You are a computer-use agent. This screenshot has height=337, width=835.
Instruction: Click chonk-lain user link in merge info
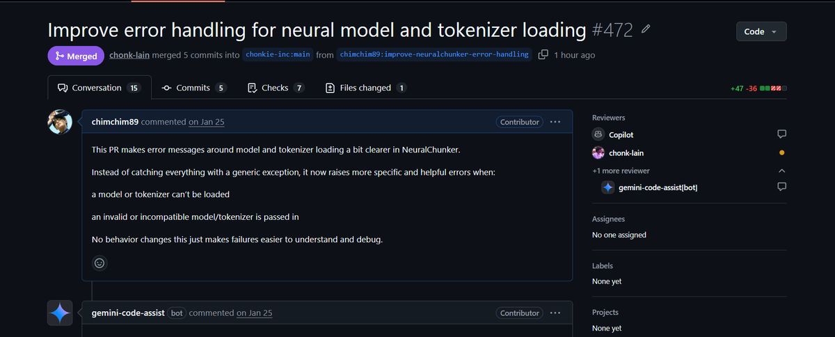pyautogui.click(x=129, y=55)
